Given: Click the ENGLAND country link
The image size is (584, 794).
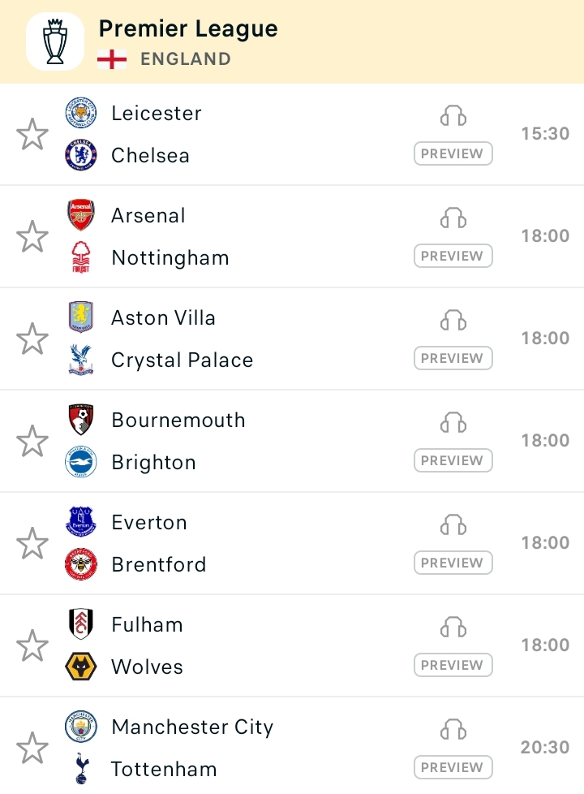Looking at the screenshot, I should pyautogui.click(x=186, y=59).
